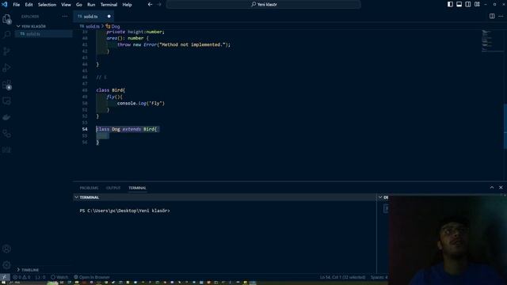Go back using the left arrow
The height and width of the screenshot is (285, 507).
coord(150,5)
